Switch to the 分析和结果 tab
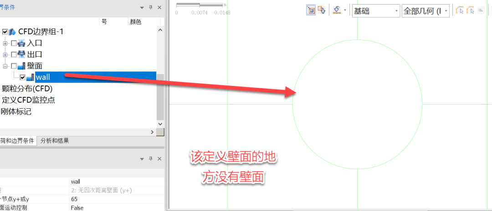This screenshot has width=492, height=211. 55,141
